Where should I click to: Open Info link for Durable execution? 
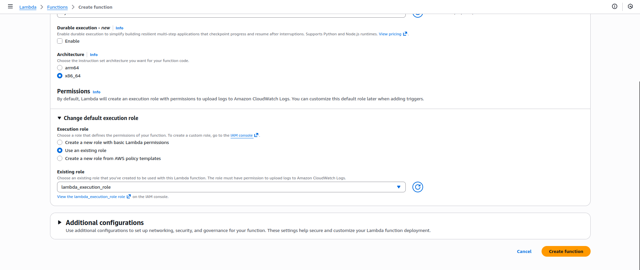(x=119, y=28)
